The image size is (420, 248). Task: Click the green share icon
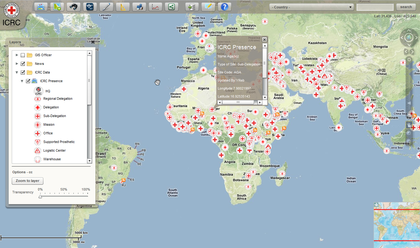coord(172,7)
